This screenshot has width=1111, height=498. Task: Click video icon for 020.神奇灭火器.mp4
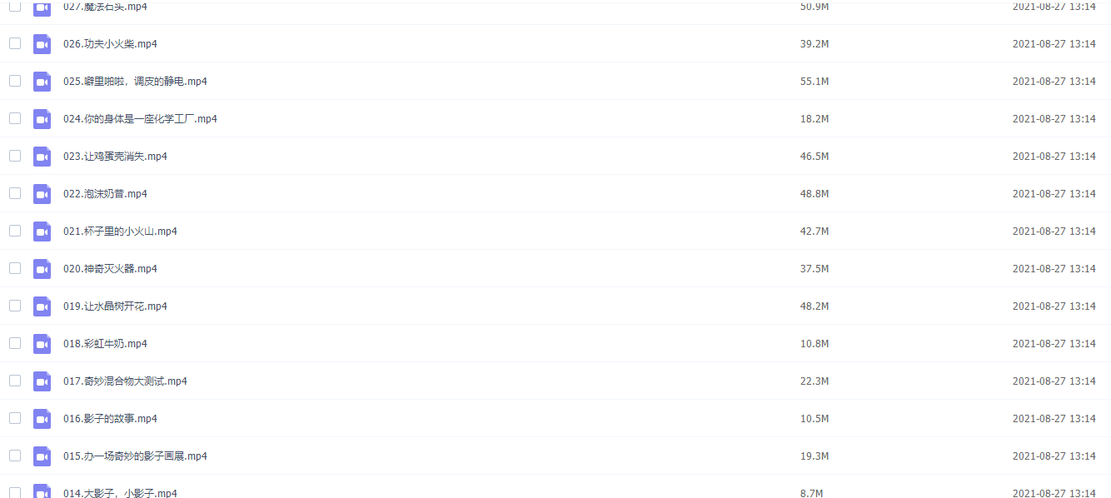42,269
